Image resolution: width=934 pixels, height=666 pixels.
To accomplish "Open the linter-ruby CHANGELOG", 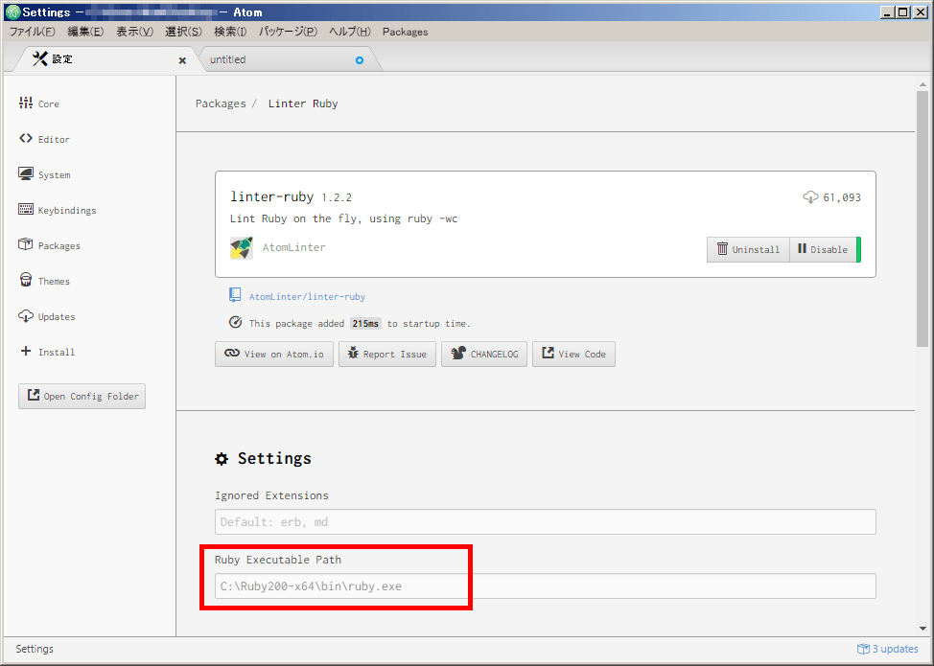I will (483, 354).
